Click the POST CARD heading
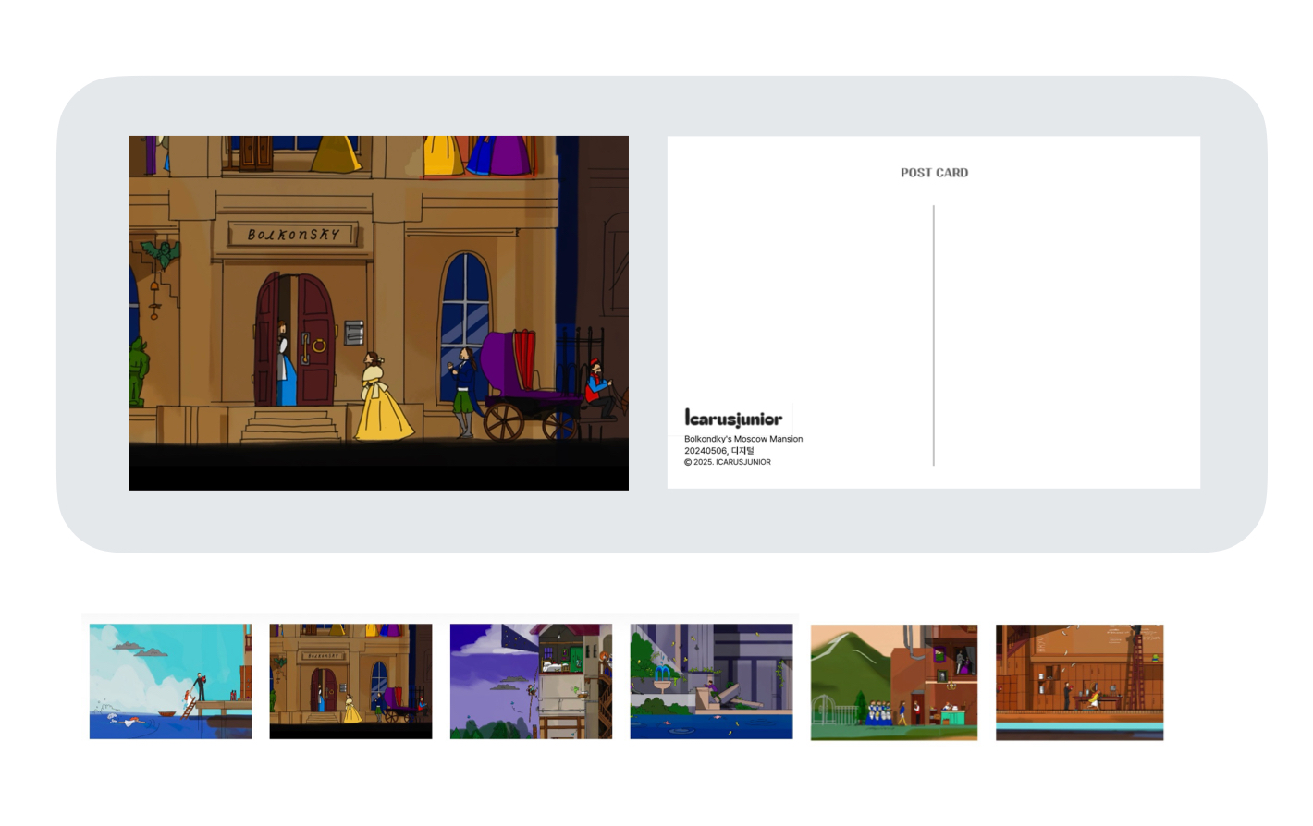 (934, 173)
